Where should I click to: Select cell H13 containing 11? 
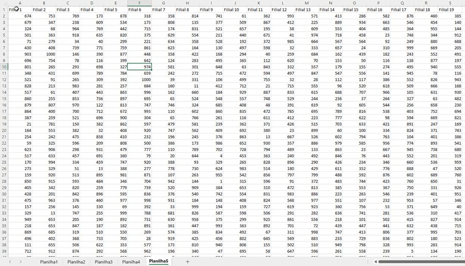pos(187,86)
